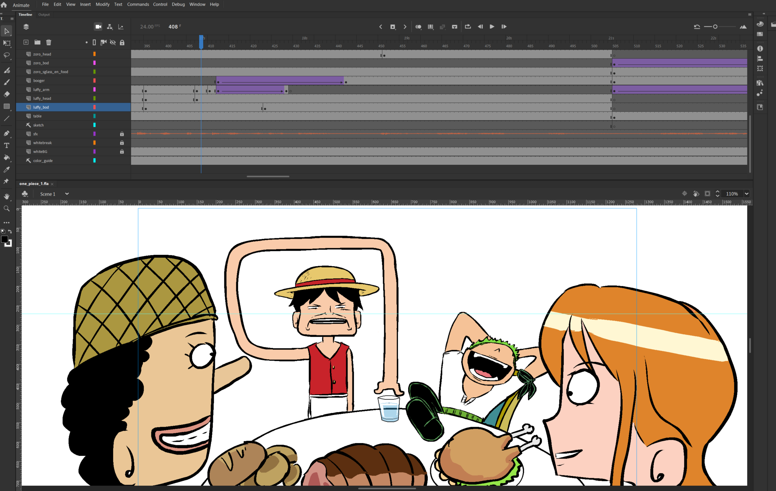Viewport: 776px width, 491px height.
Task: Select the Eraser tool
Action: coord(6,94)
